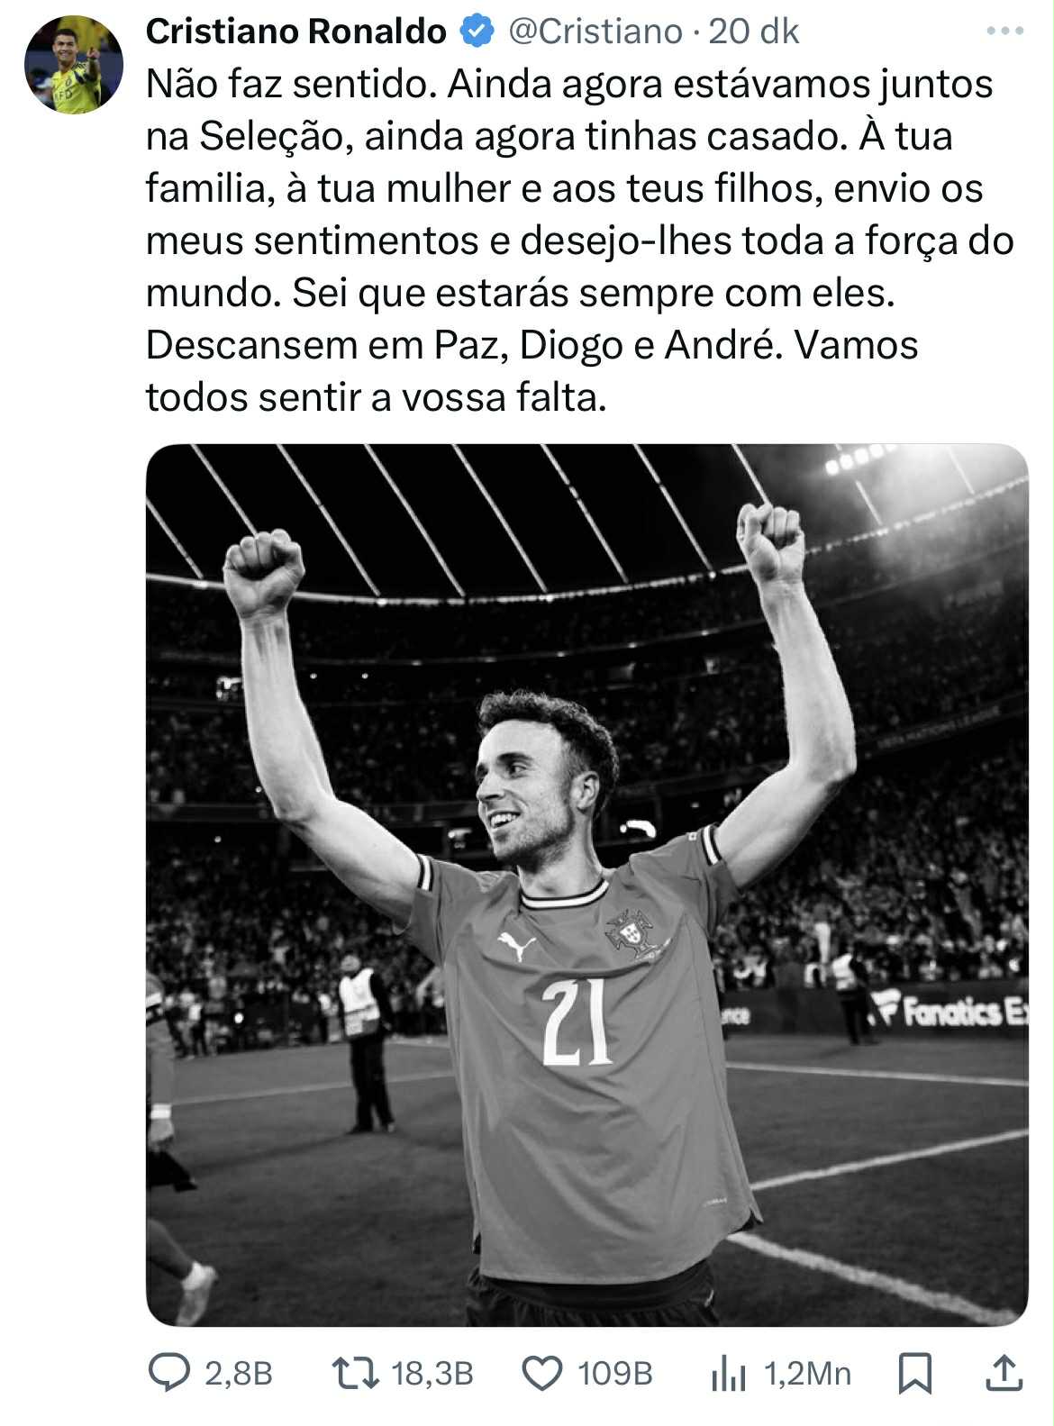Click the 109B likes count
The image size is (1054, 1426).
click(x=615, y=1373)
